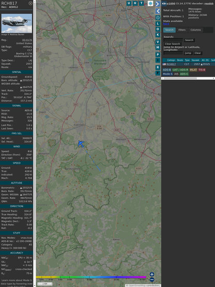
Task: Zoom out with the minus icon
Action: 152,280
